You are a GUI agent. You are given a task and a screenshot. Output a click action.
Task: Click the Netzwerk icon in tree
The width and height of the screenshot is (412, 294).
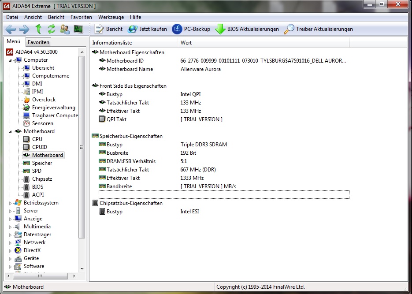(x=18, y=242)
